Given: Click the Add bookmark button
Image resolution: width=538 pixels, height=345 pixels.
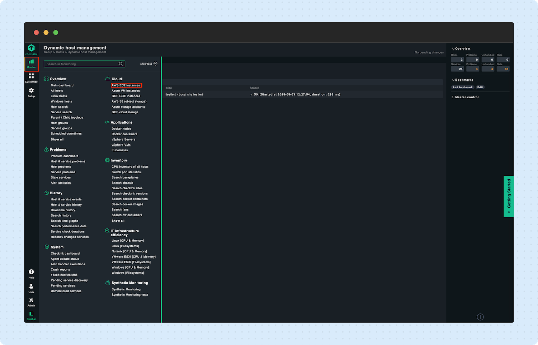Looking at the screenshot, I should click(x=463, y=87).
